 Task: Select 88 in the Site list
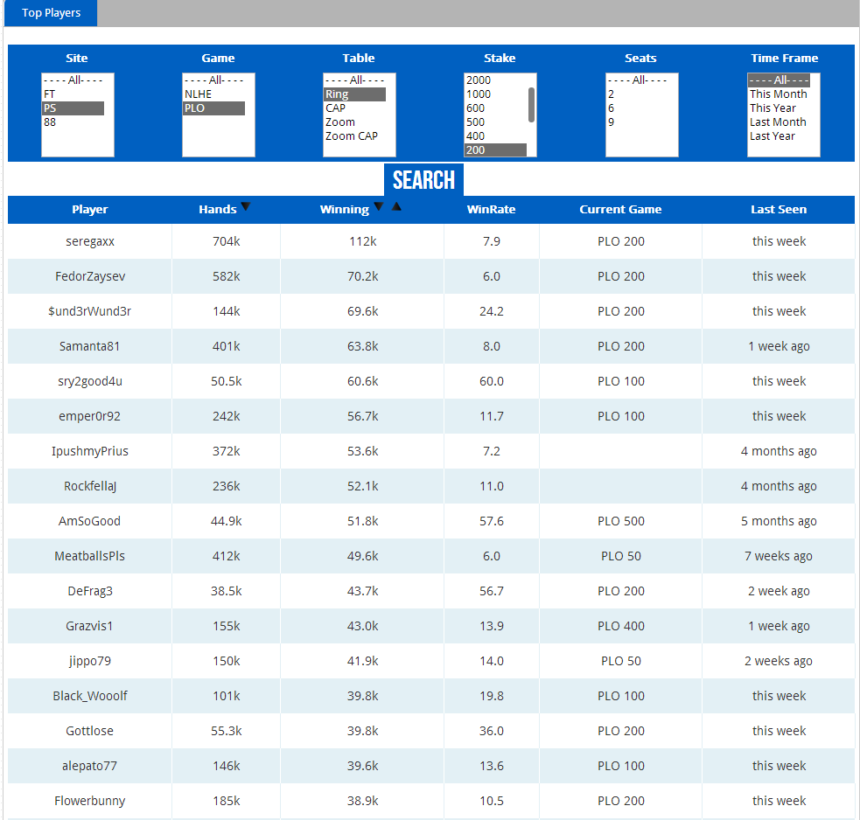[x=73, y=122]
